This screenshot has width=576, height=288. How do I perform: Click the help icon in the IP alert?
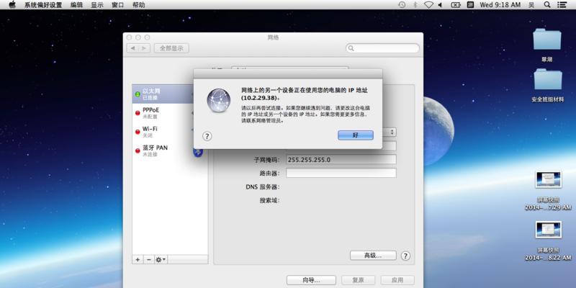tap(207, 135)
